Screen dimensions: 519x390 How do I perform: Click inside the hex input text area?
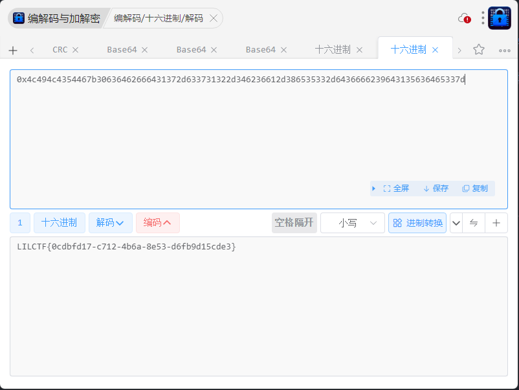[x=259, y=139]
